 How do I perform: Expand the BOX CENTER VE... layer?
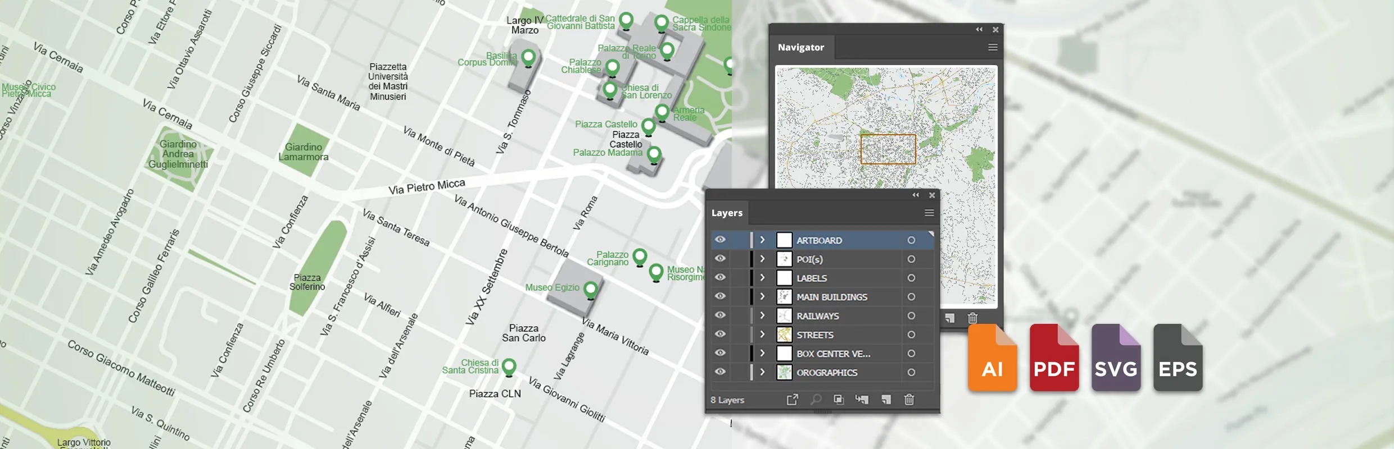pyautogui.click(x=762, y=353)
